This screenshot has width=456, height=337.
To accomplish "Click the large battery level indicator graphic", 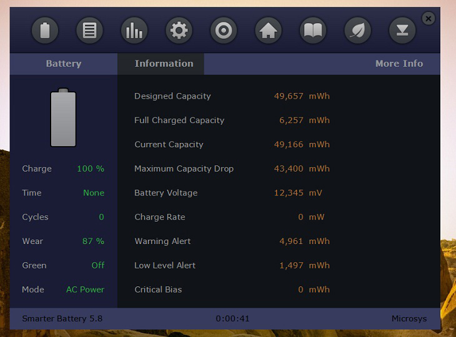I will pyautogui.click(x=63, y=119).
